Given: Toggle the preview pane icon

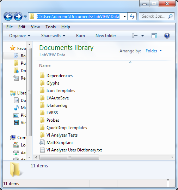Looking at the screenshot, I should (154, 36).
